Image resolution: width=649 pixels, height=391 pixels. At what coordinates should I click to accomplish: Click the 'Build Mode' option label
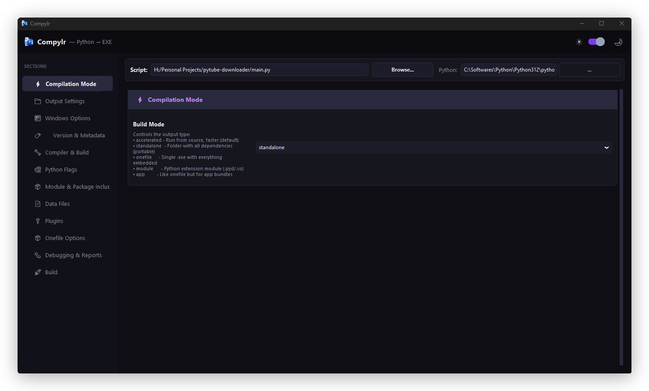coord(149,124)
